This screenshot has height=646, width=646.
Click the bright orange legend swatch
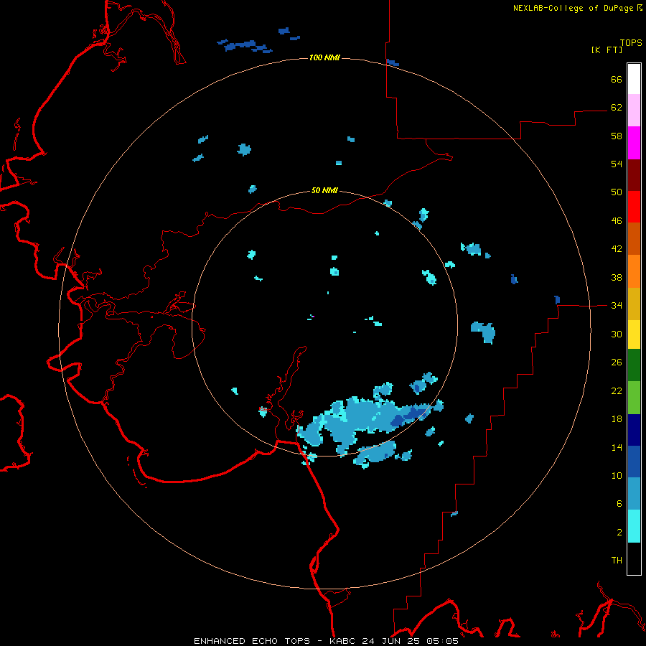[x=634, y=271]
